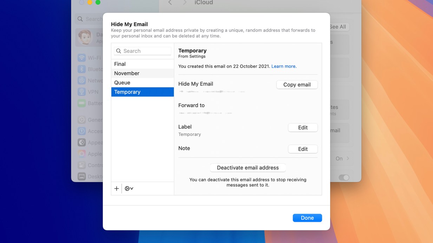The width and height of the screenshot is (433, 243).
Task: Open the Learn more link
Action: point(284,66)
